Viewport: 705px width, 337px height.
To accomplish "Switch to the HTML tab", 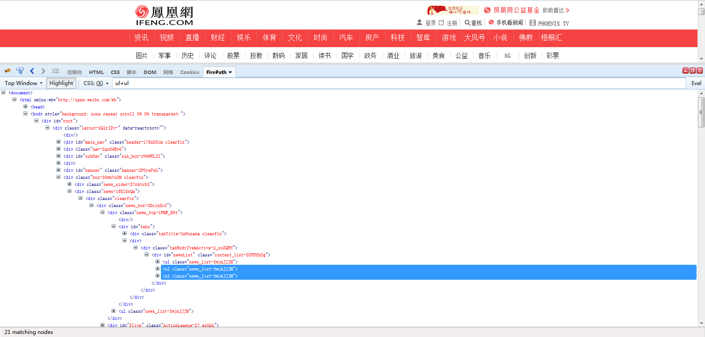I will pos(96,72).
